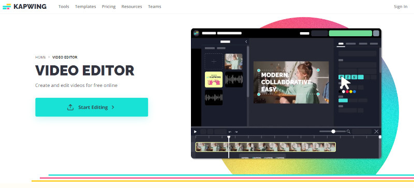
Task: Click the Start Editing button
Action: click(92, 107)
